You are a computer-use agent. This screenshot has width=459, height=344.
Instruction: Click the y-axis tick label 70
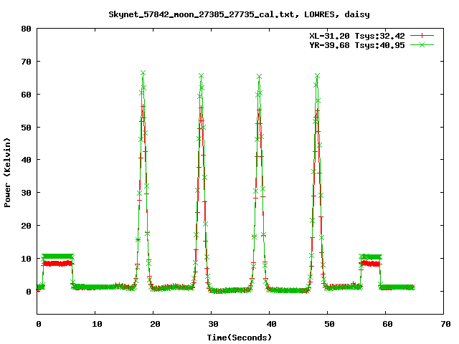click(27, 62)
